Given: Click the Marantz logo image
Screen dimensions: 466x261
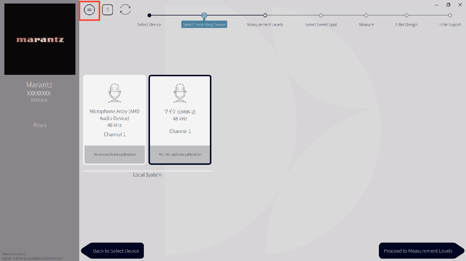Looking at the screenshot, I should coord(40,39).
